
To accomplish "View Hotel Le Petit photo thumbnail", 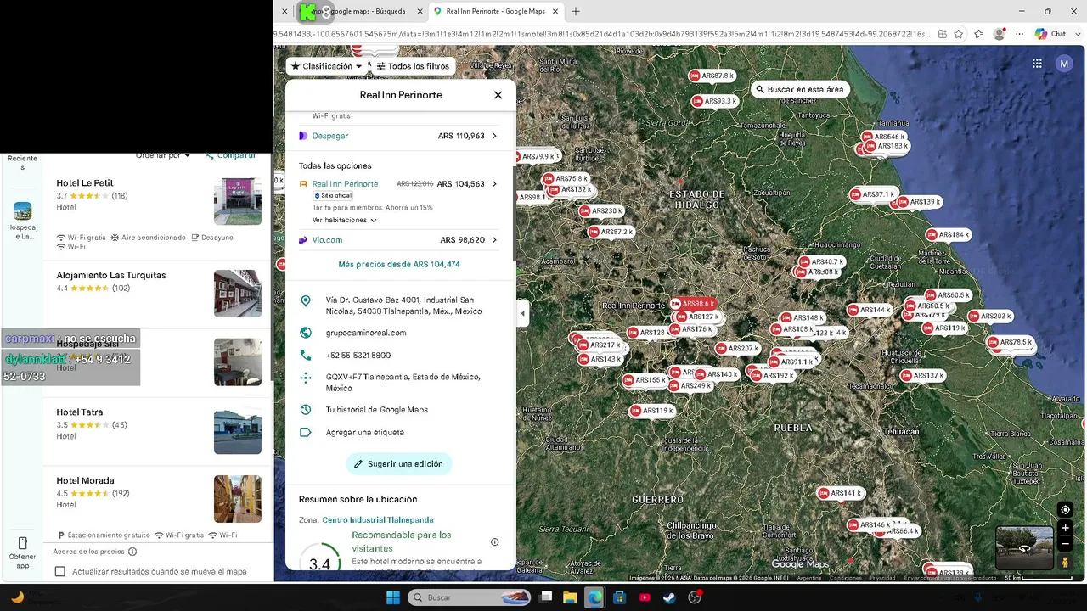I will pos(238,201).
